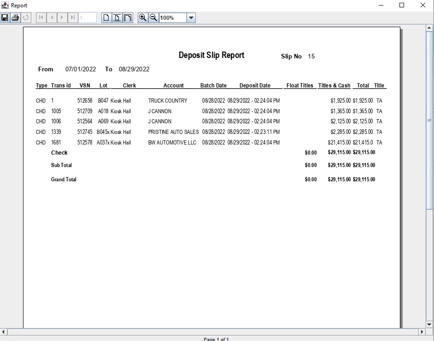434x341 pixels.
Task: Click the page number input field
Action: pos(88,18)
